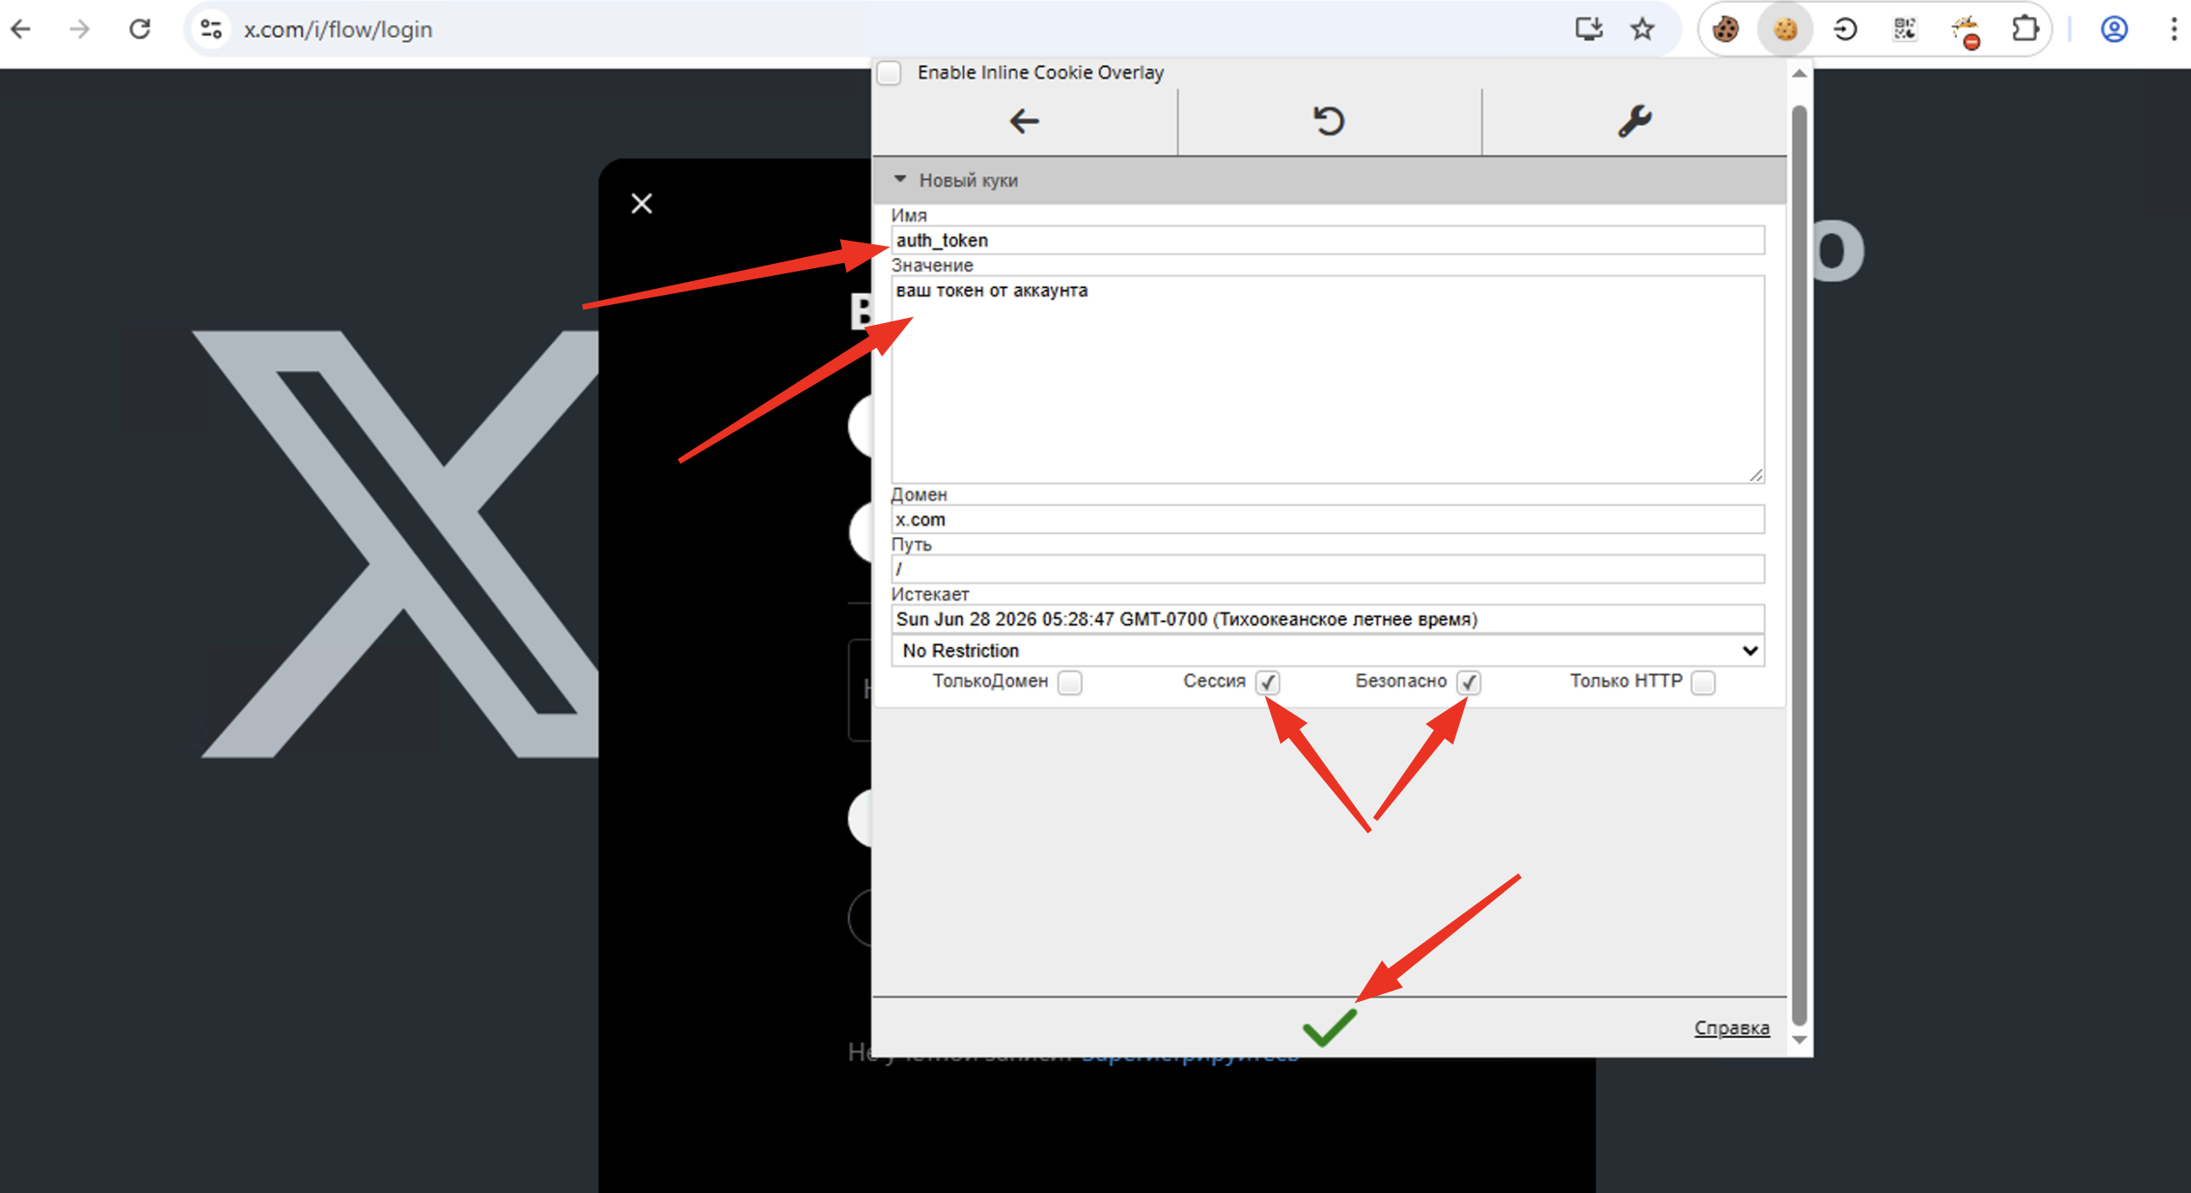
Task: Open the QR code extension icon
Action: coord(1905,29)
